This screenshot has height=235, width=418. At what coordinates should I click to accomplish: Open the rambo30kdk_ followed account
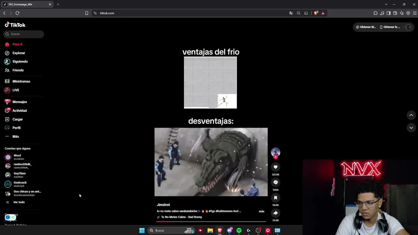pyautogui.click(x=18, y=166)
